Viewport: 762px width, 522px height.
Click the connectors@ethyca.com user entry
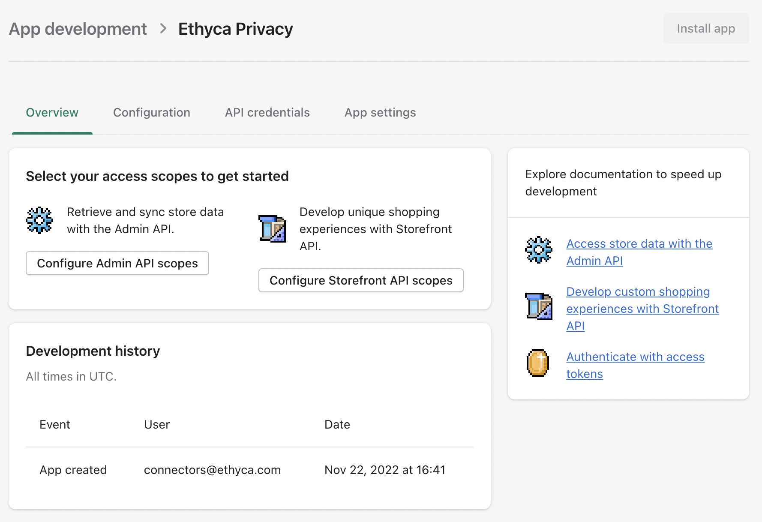212,470
